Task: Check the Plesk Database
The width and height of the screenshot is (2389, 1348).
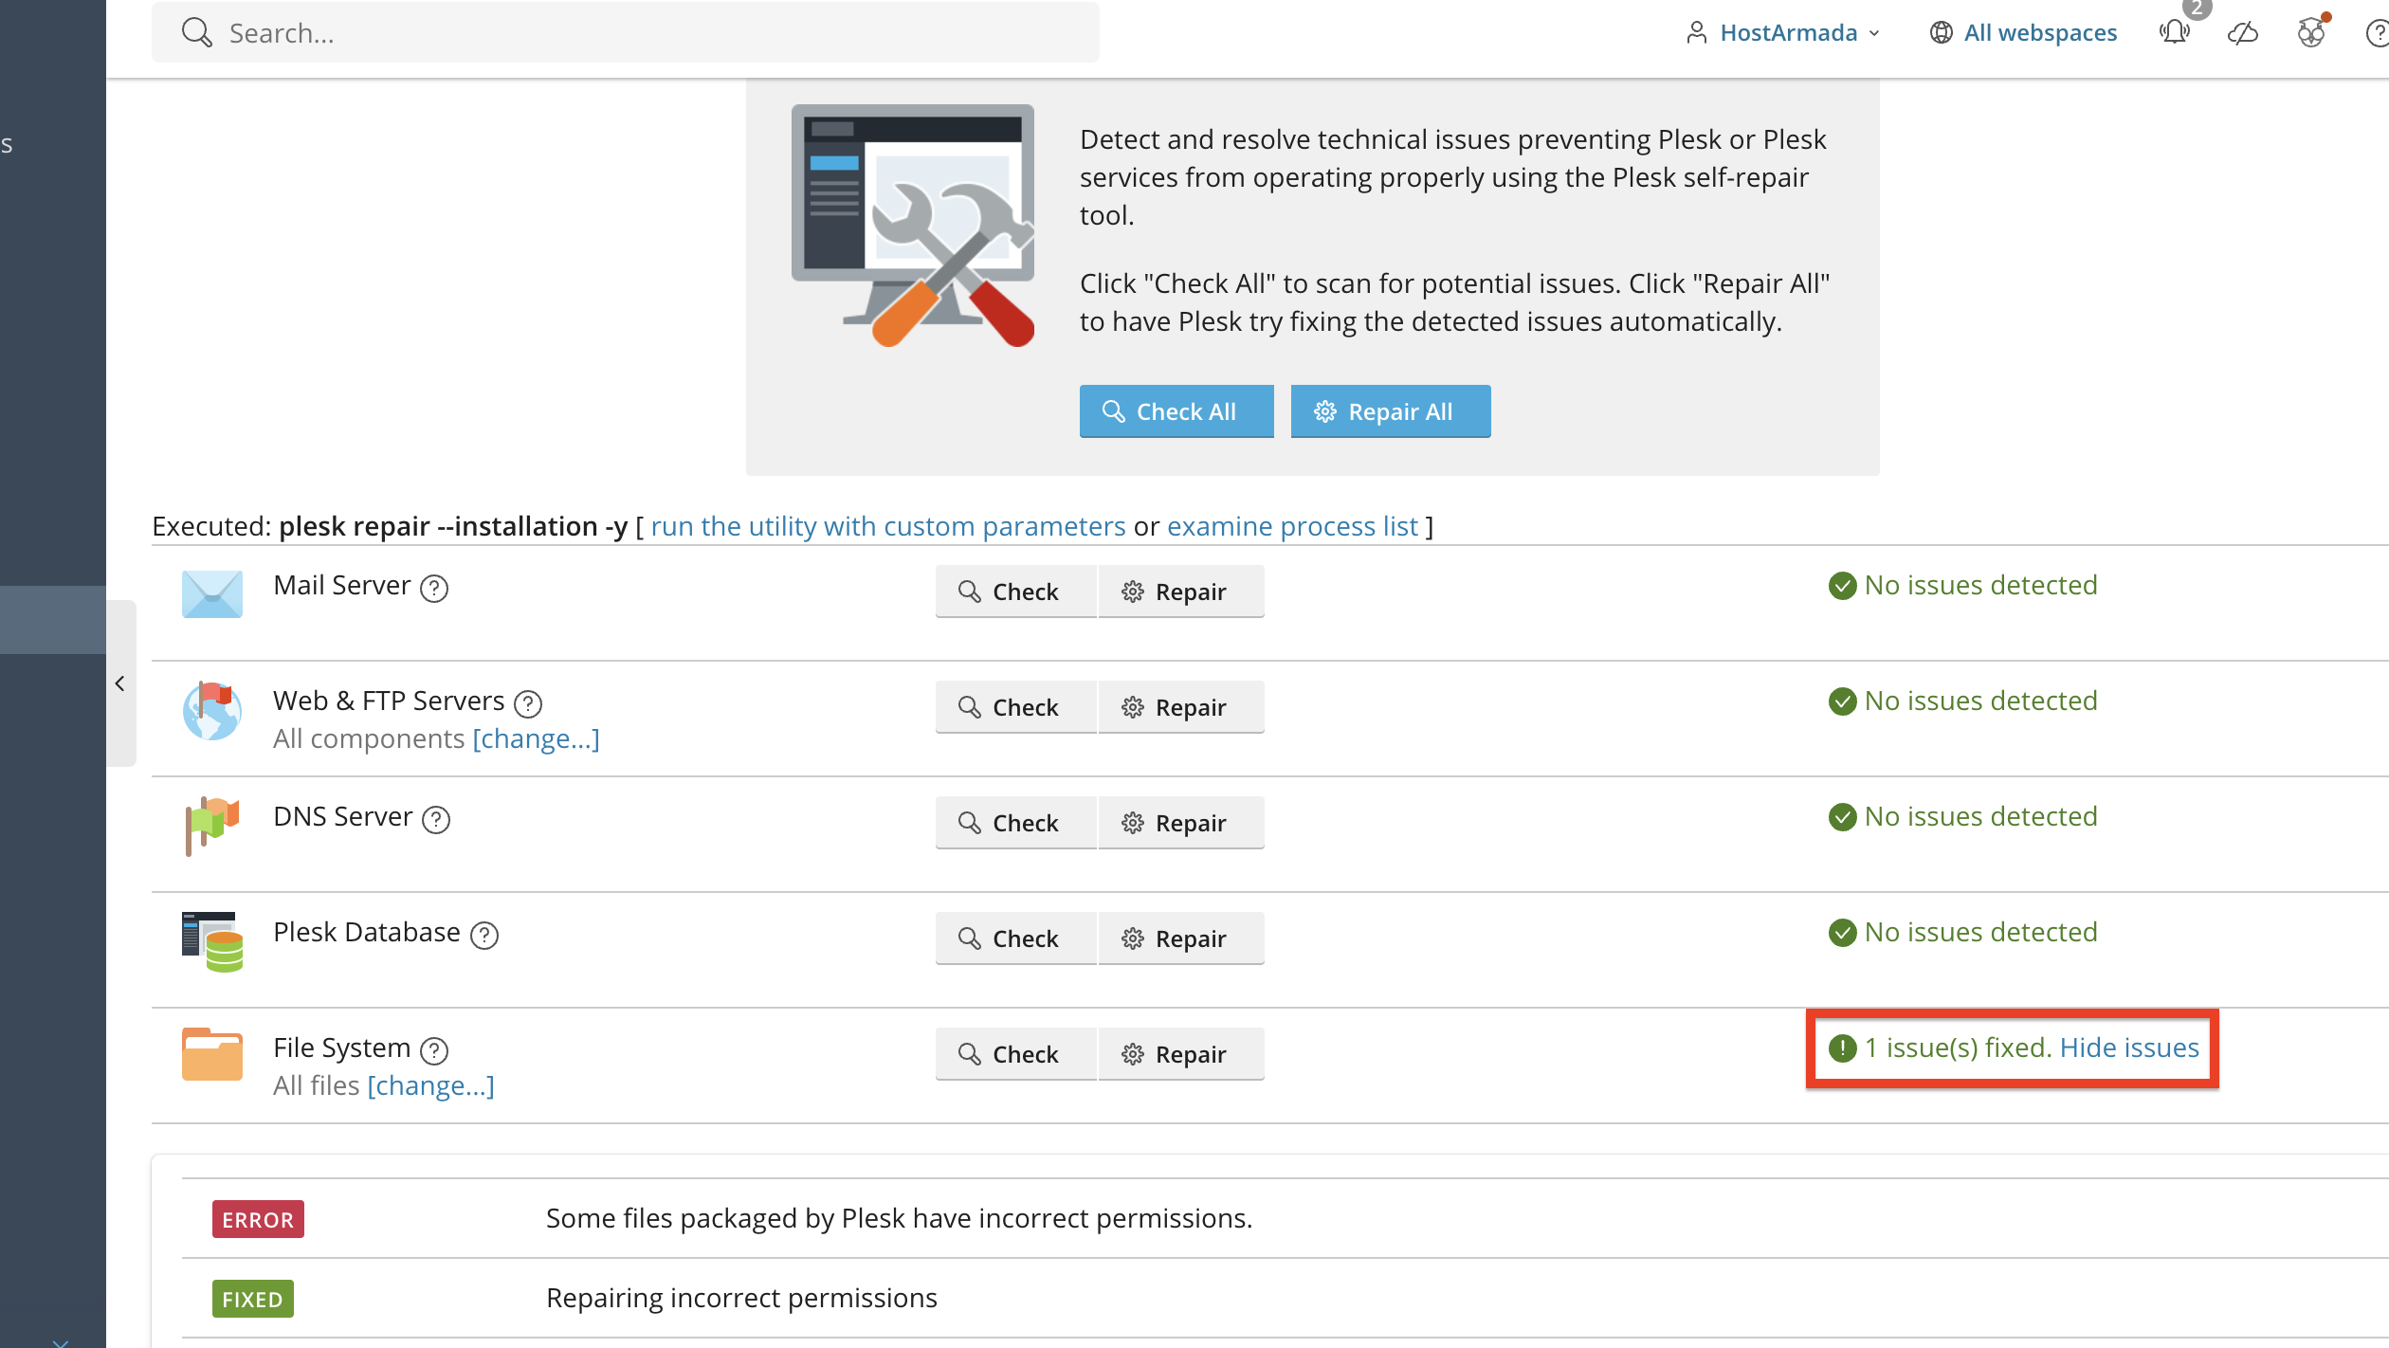Action: coord(1015,938)
